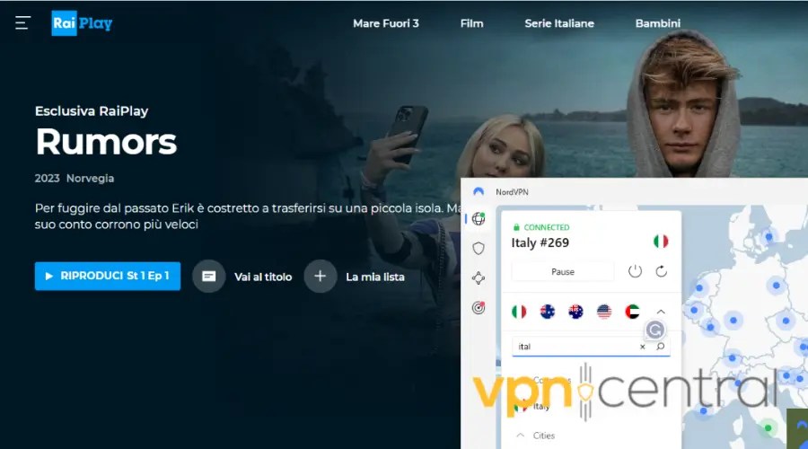808x449 pixels.
Task: Click the plus icon for La mia lista
Action: (x=320, y=277)
